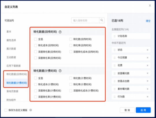156x118 pixels.
Task: Click 封面曝光数 selected column item
Action: [x=131, y=73]
